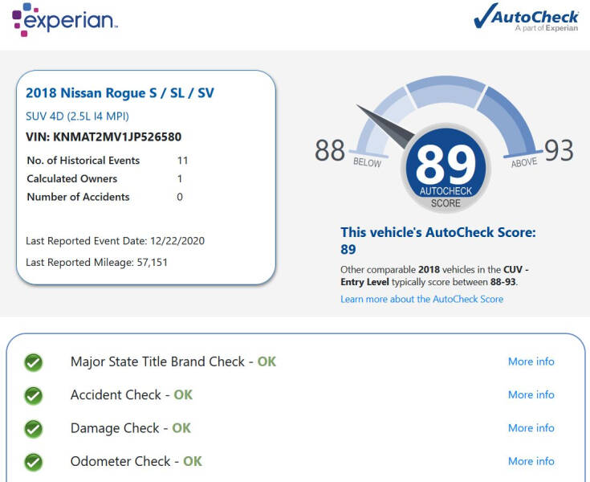Click the green check beside Major State Title Brand
Viewport: 590px width, 482px height.
pos(33,362)
